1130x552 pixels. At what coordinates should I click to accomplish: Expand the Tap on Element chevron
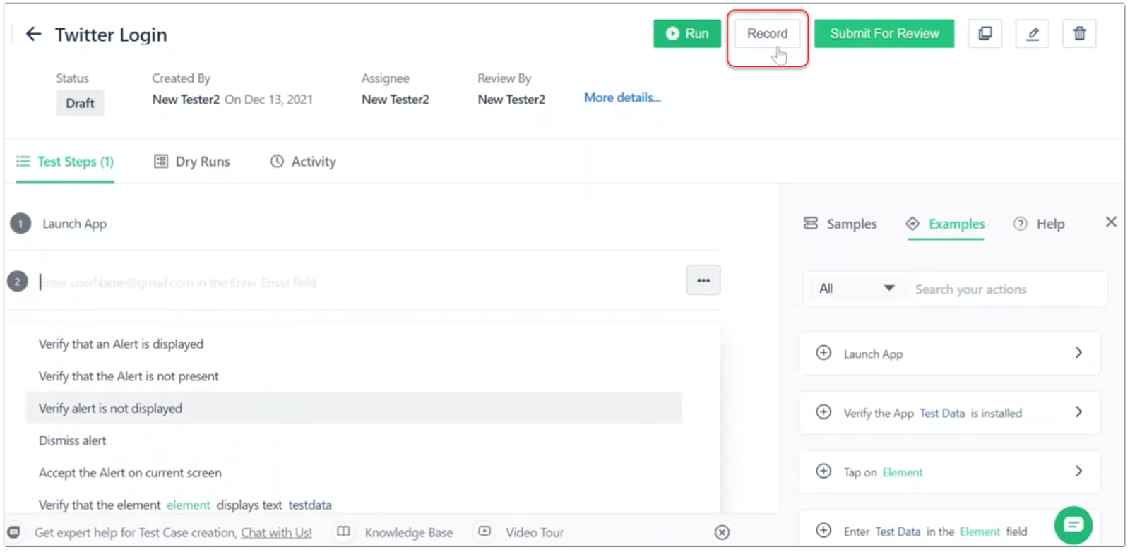[x=1078, y=472]
